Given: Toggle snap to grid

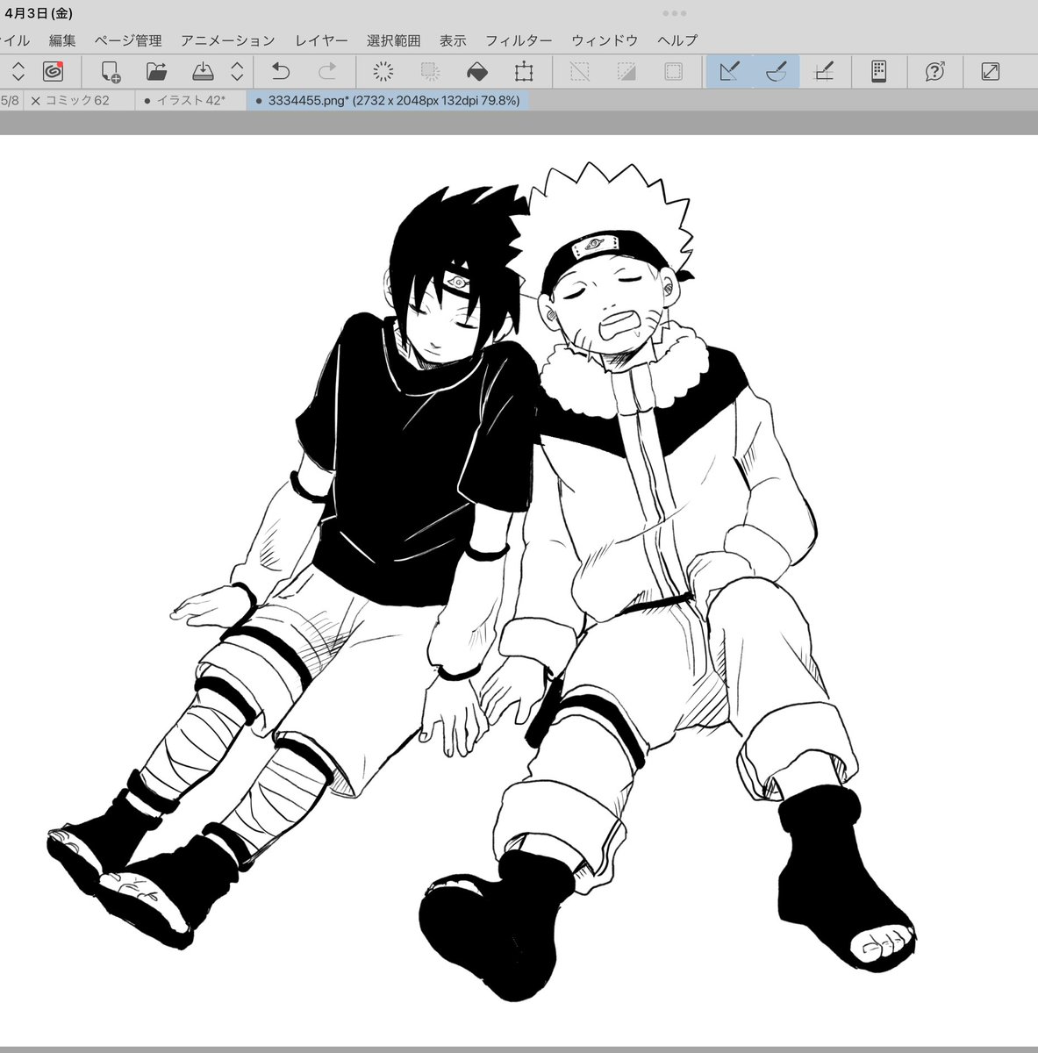Looking at the screenshot, I should point(823,71).
